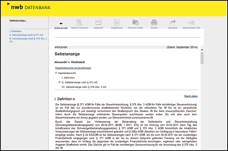Export document via Exportieren icon

click(173, 22)
